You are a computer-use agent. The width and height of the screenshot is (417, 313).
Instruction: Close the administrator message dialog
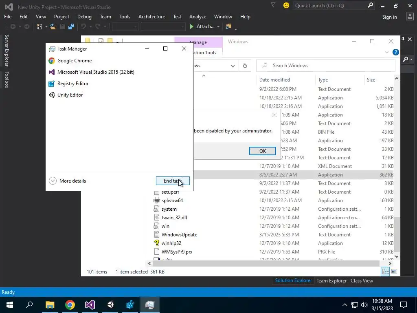pyautogui.click(x=274, y=115)
